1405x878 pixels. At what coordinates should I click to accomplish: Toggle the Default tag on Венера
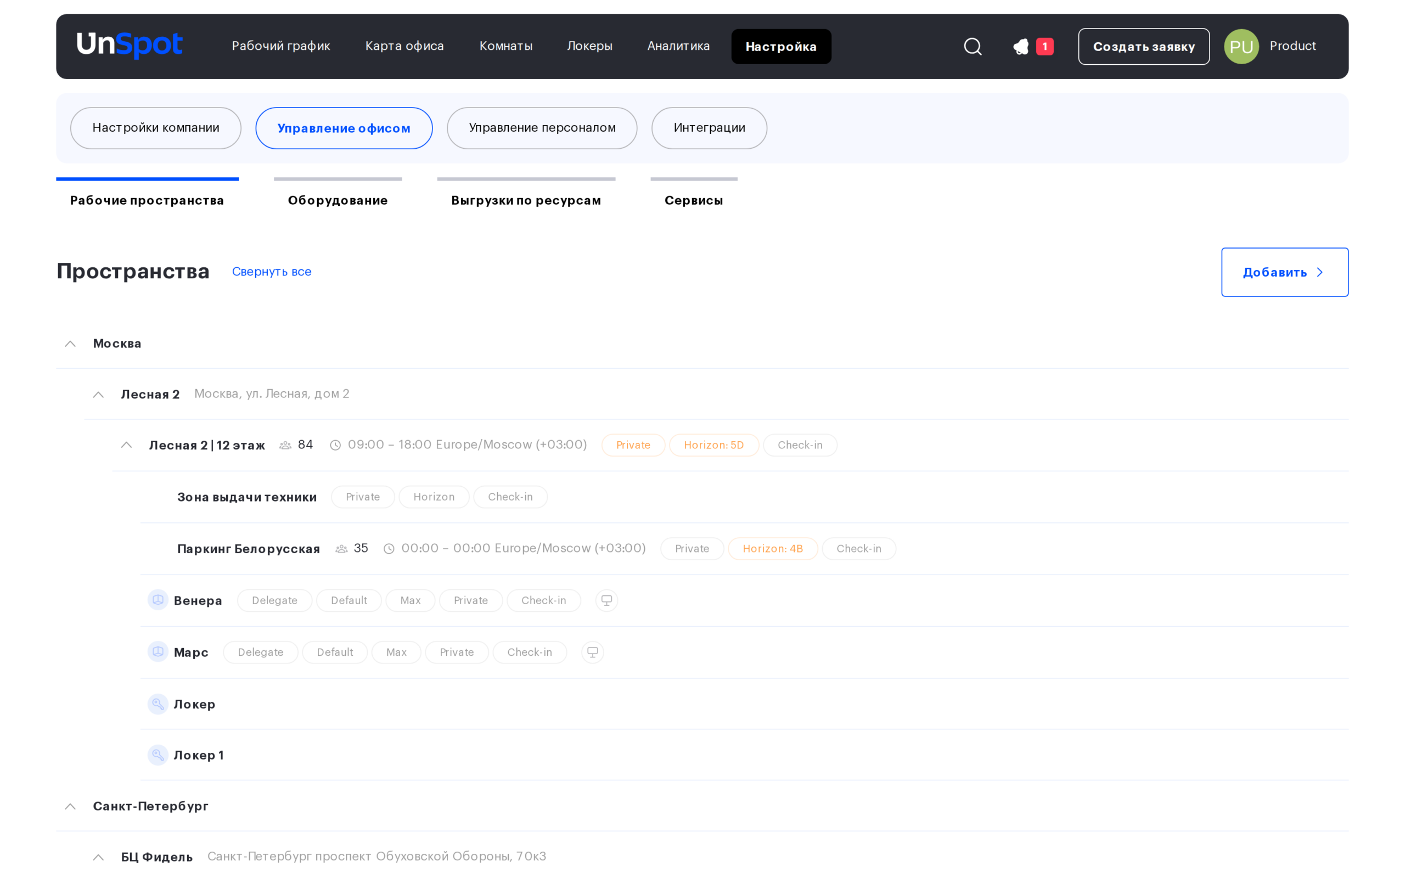(349, 600)
